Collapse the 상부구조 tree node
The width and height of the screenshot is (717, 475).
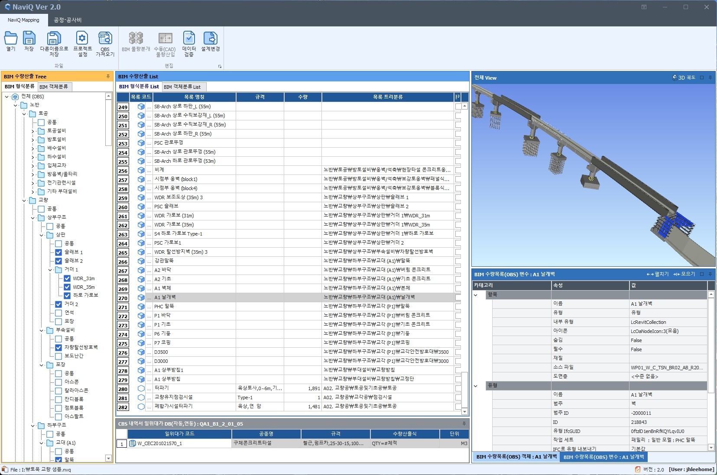pyautogui.click(x=32, y=217)
